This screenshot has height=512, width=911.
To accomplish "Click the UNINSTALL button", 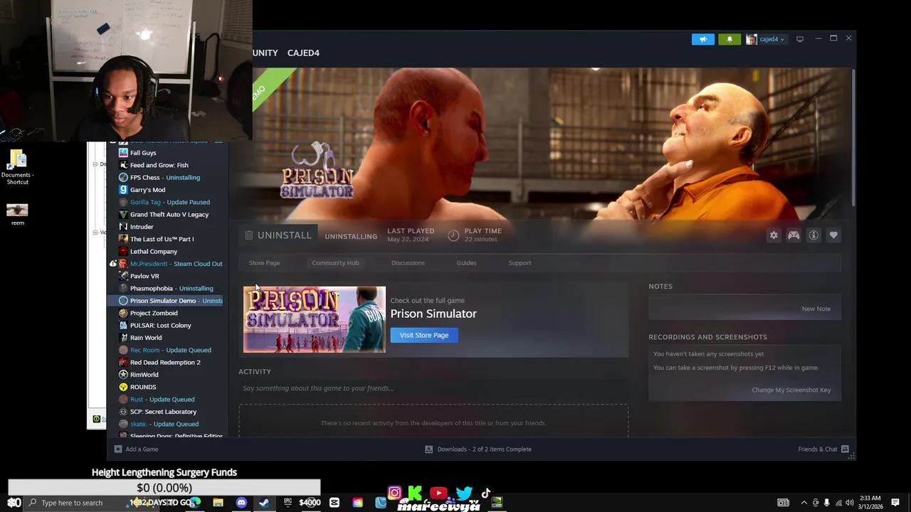I will click(x=278, y=235).
